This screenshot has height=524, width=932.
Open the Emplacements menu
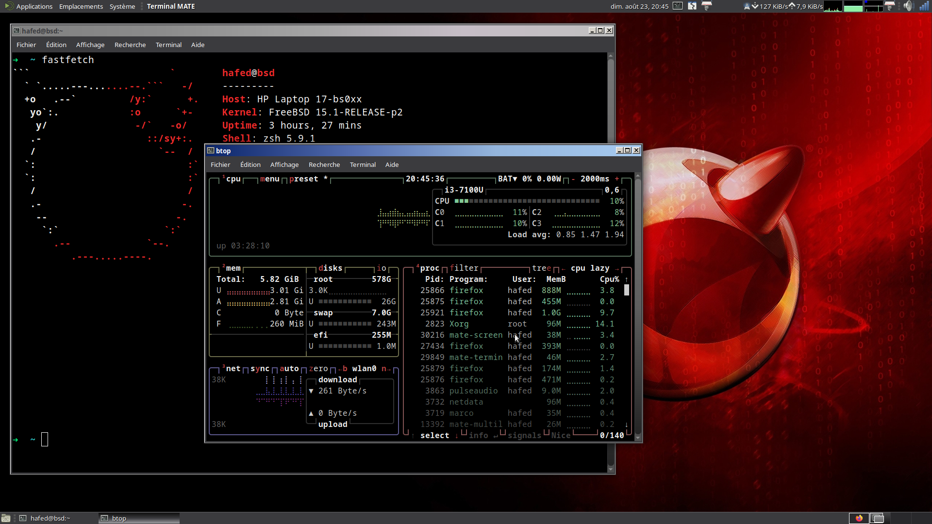pos(81,6)
